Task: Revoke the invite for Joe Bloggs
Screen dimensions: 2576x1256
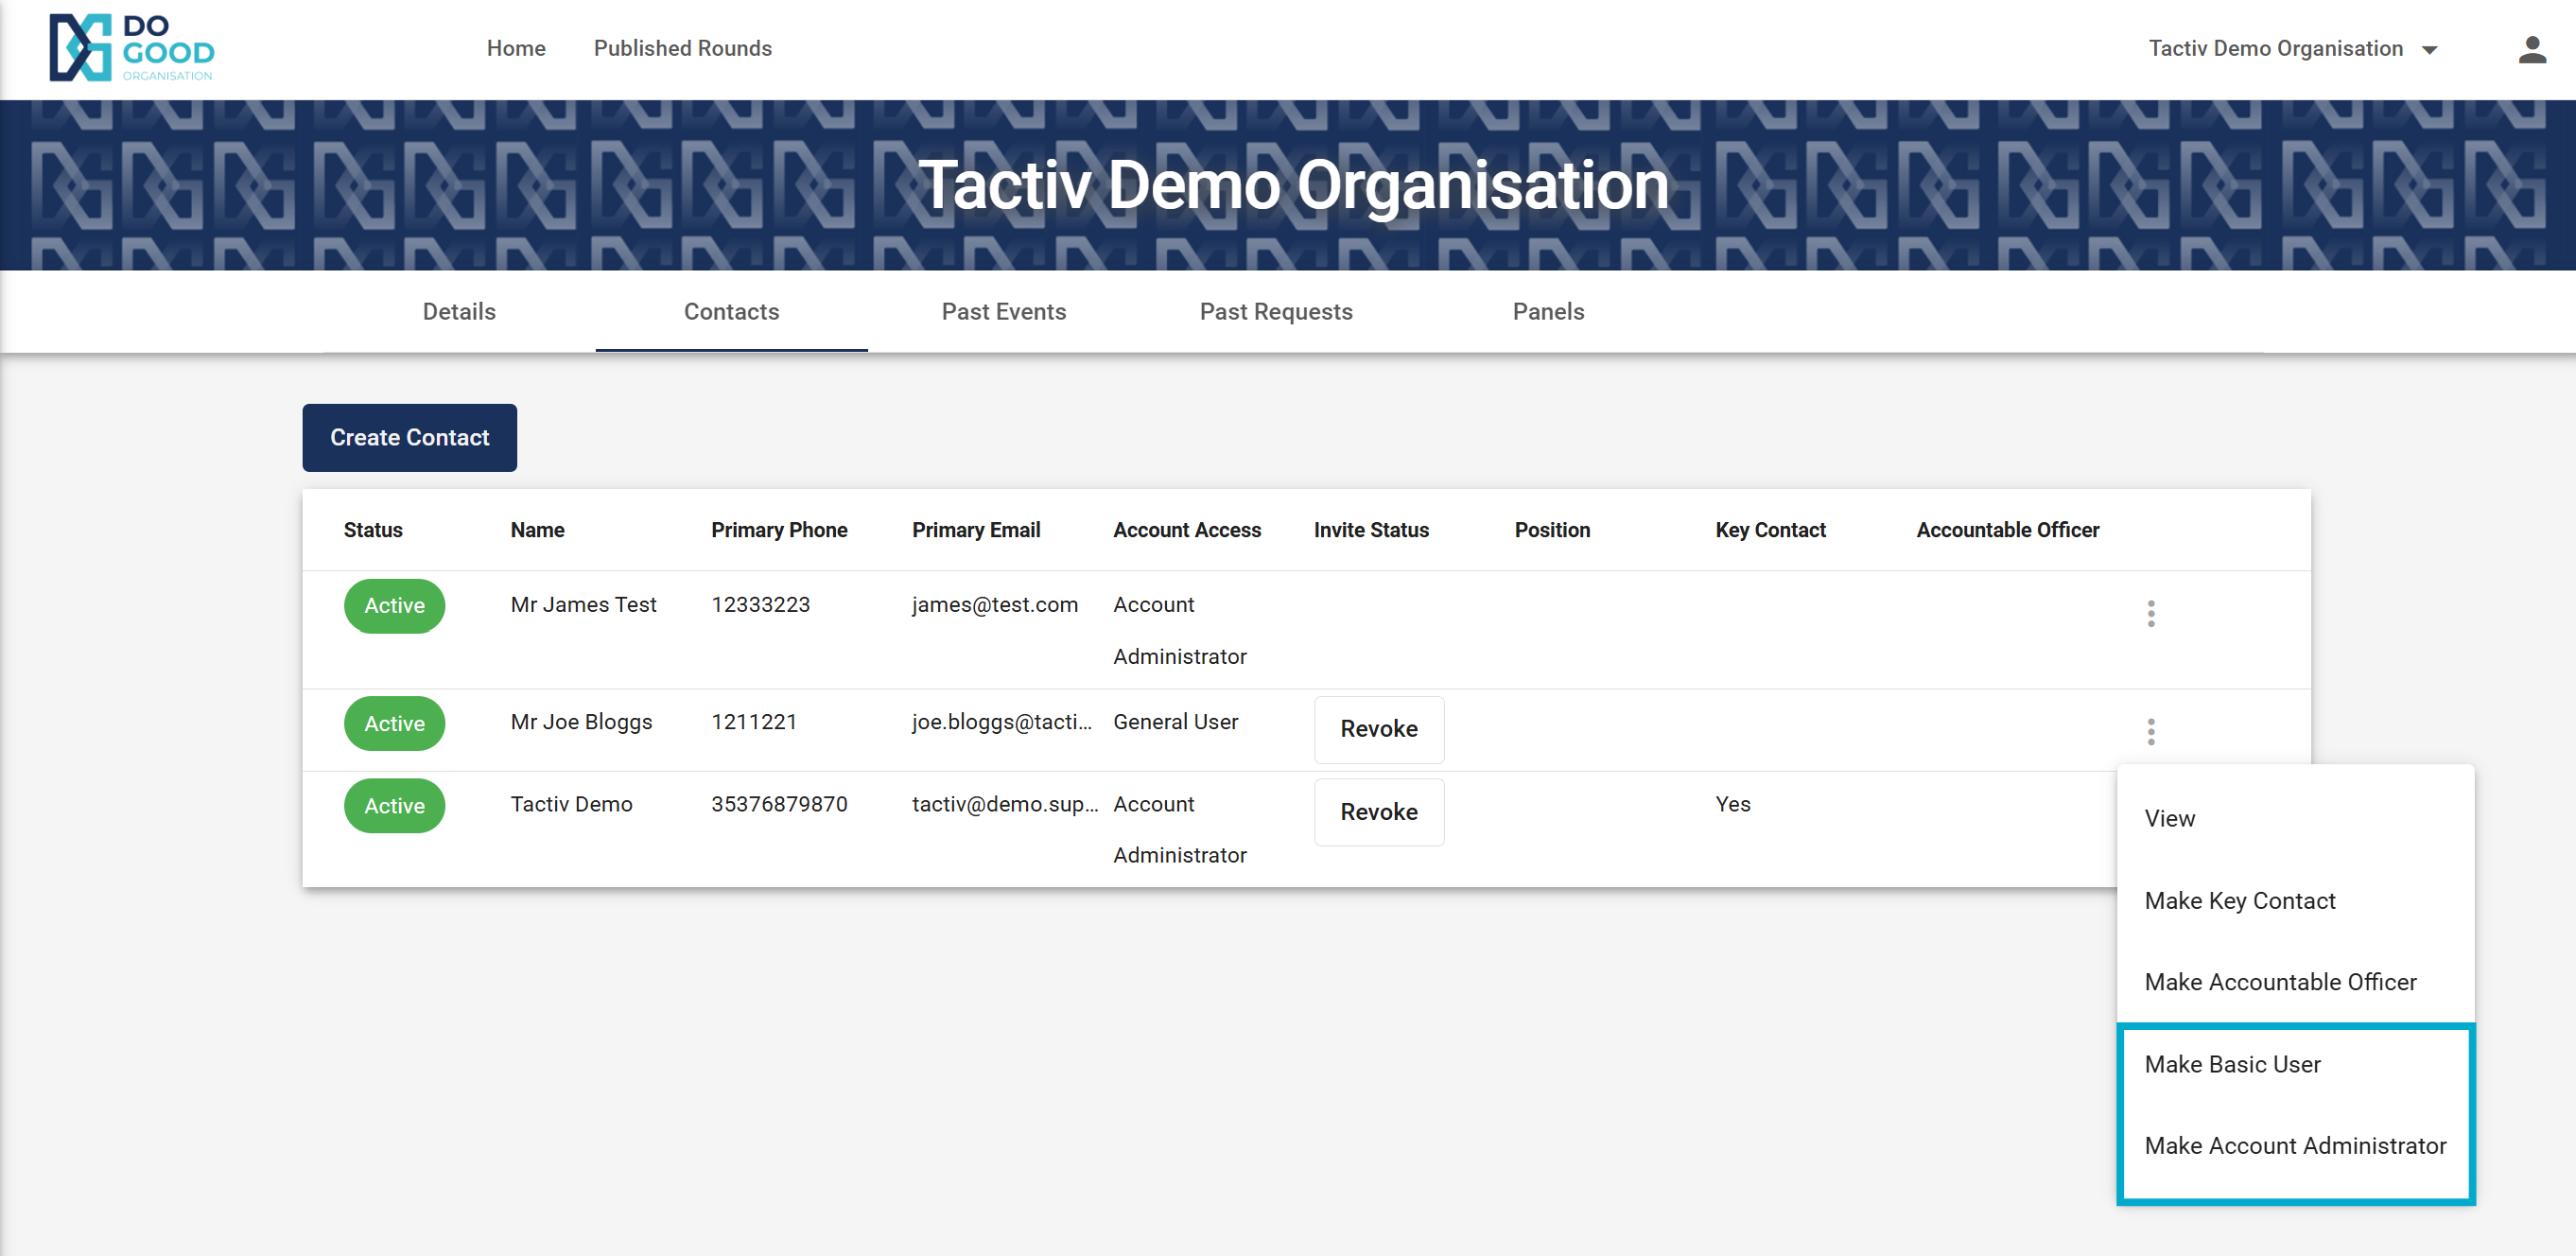Action: pyautogui.click(x=1378, y=729)
